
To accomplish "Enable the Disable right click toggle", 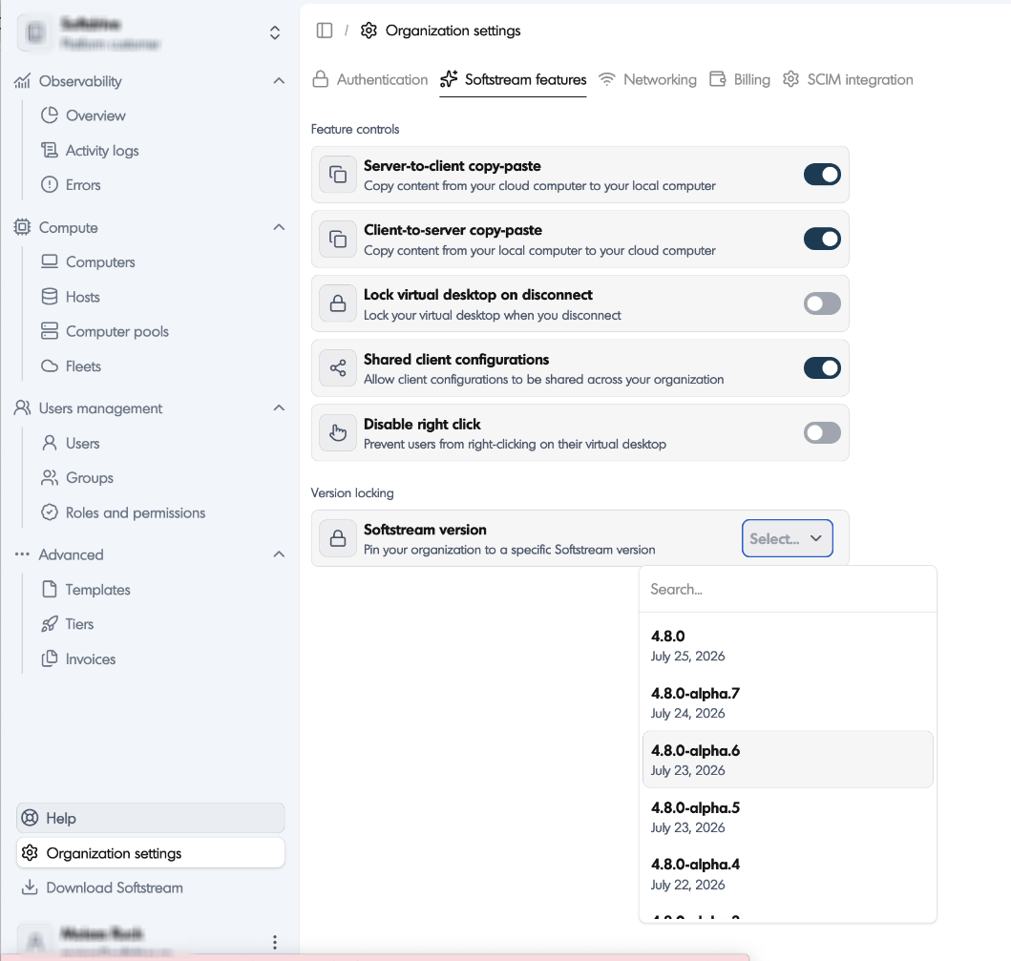I will coord(822,432).
